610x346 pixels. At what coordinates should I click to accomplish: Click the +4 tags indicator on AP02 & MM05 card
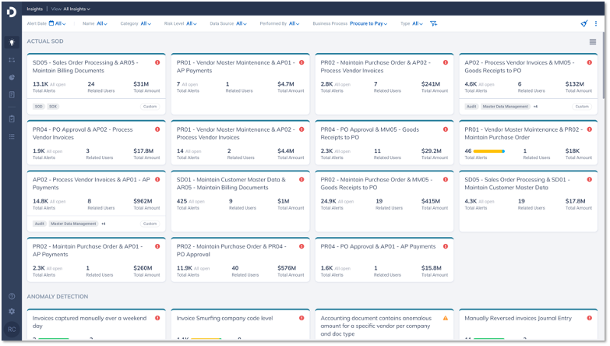click(x=535, y=107)
